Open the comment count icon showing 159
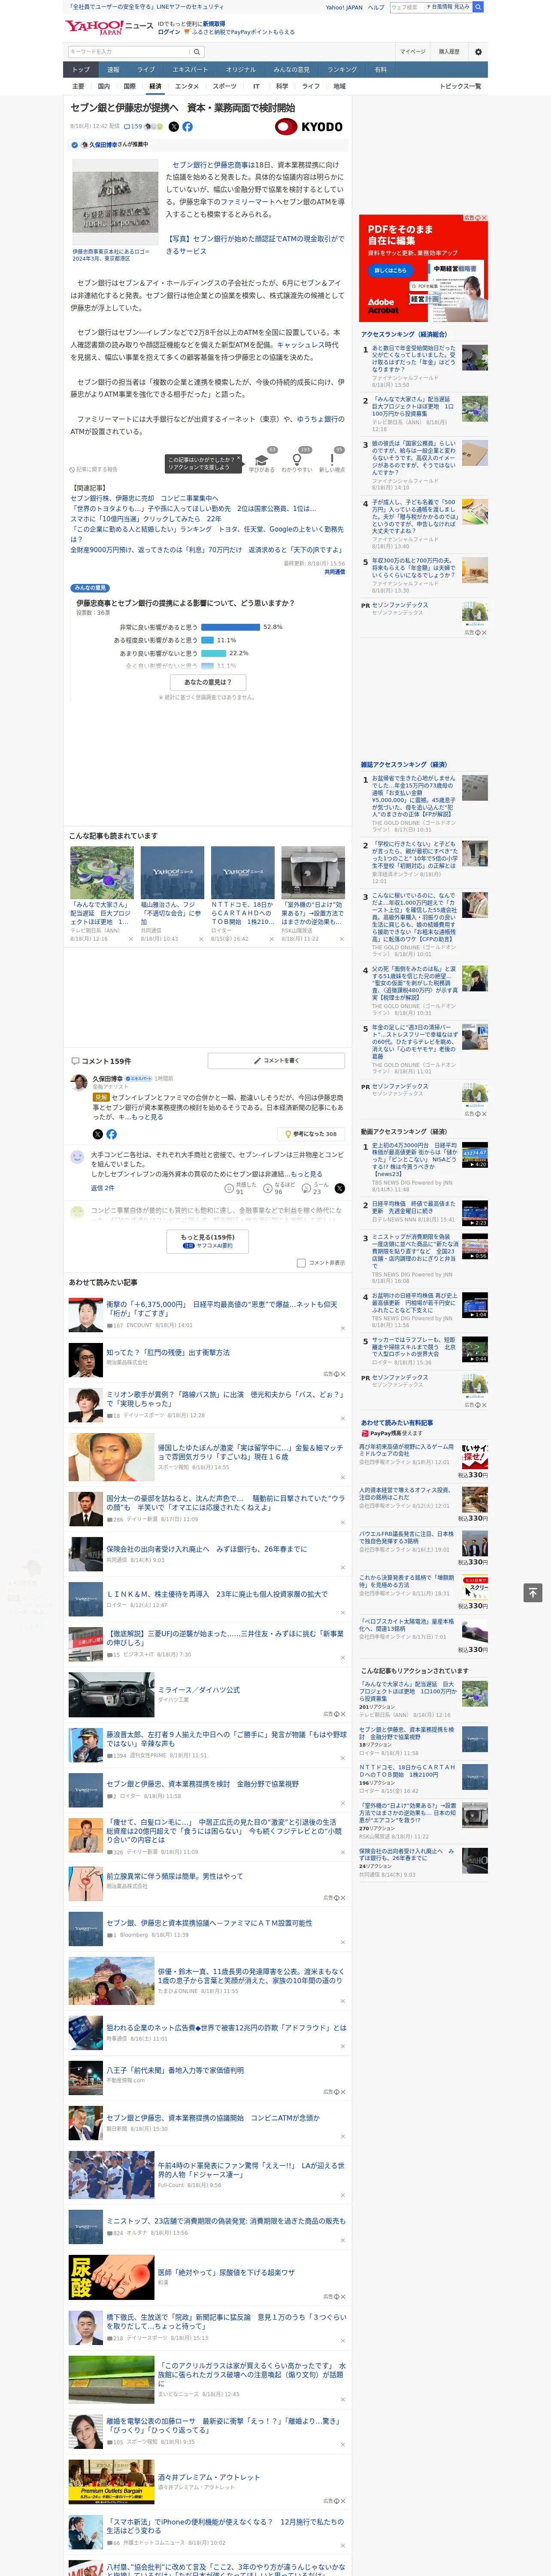Screen dimensions: 551x2576 134,127
